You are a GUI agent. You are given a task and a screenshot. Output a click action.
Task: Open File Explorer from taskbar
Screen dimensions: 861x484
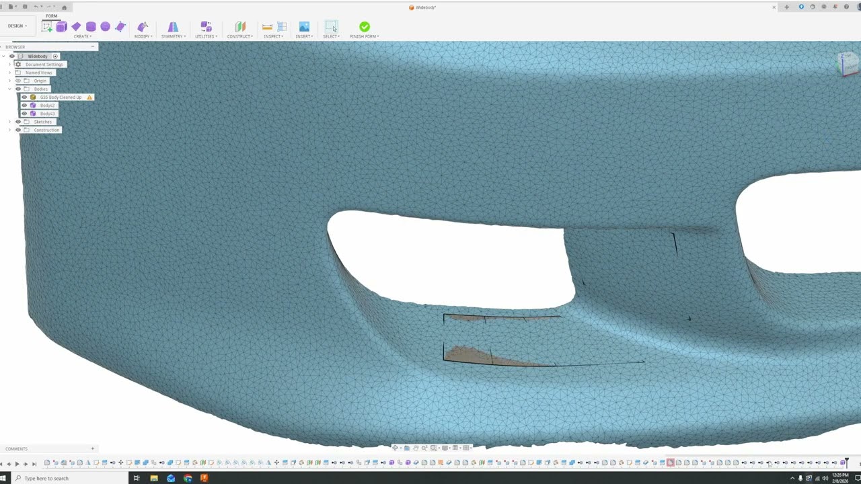[x=154, y=478]
